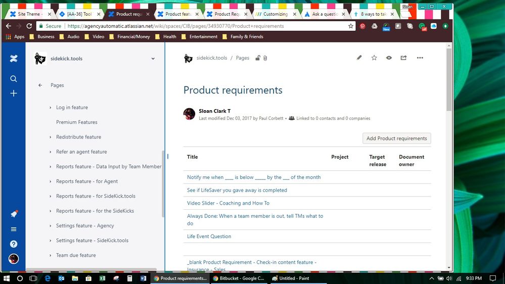Open user profile avatar in sidebar
Viewport: 505px width, 284px height.
(14, 259)
